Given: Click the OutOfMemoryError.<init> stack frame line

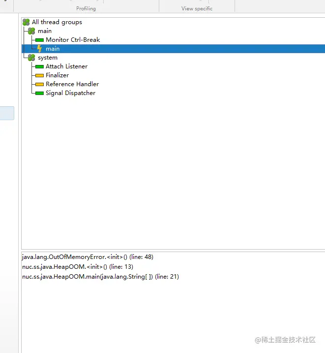Looking at the screenshot, I should click(88, 257).
